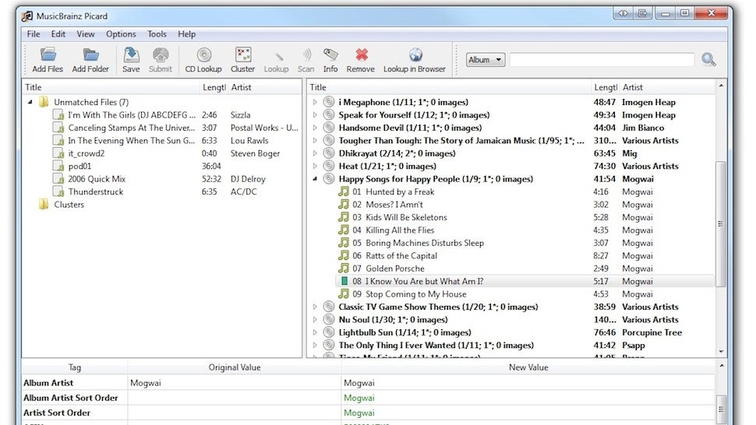Expand the Dhikrayat album
Viewport: 756px width, 425px height.
[315, 153]
